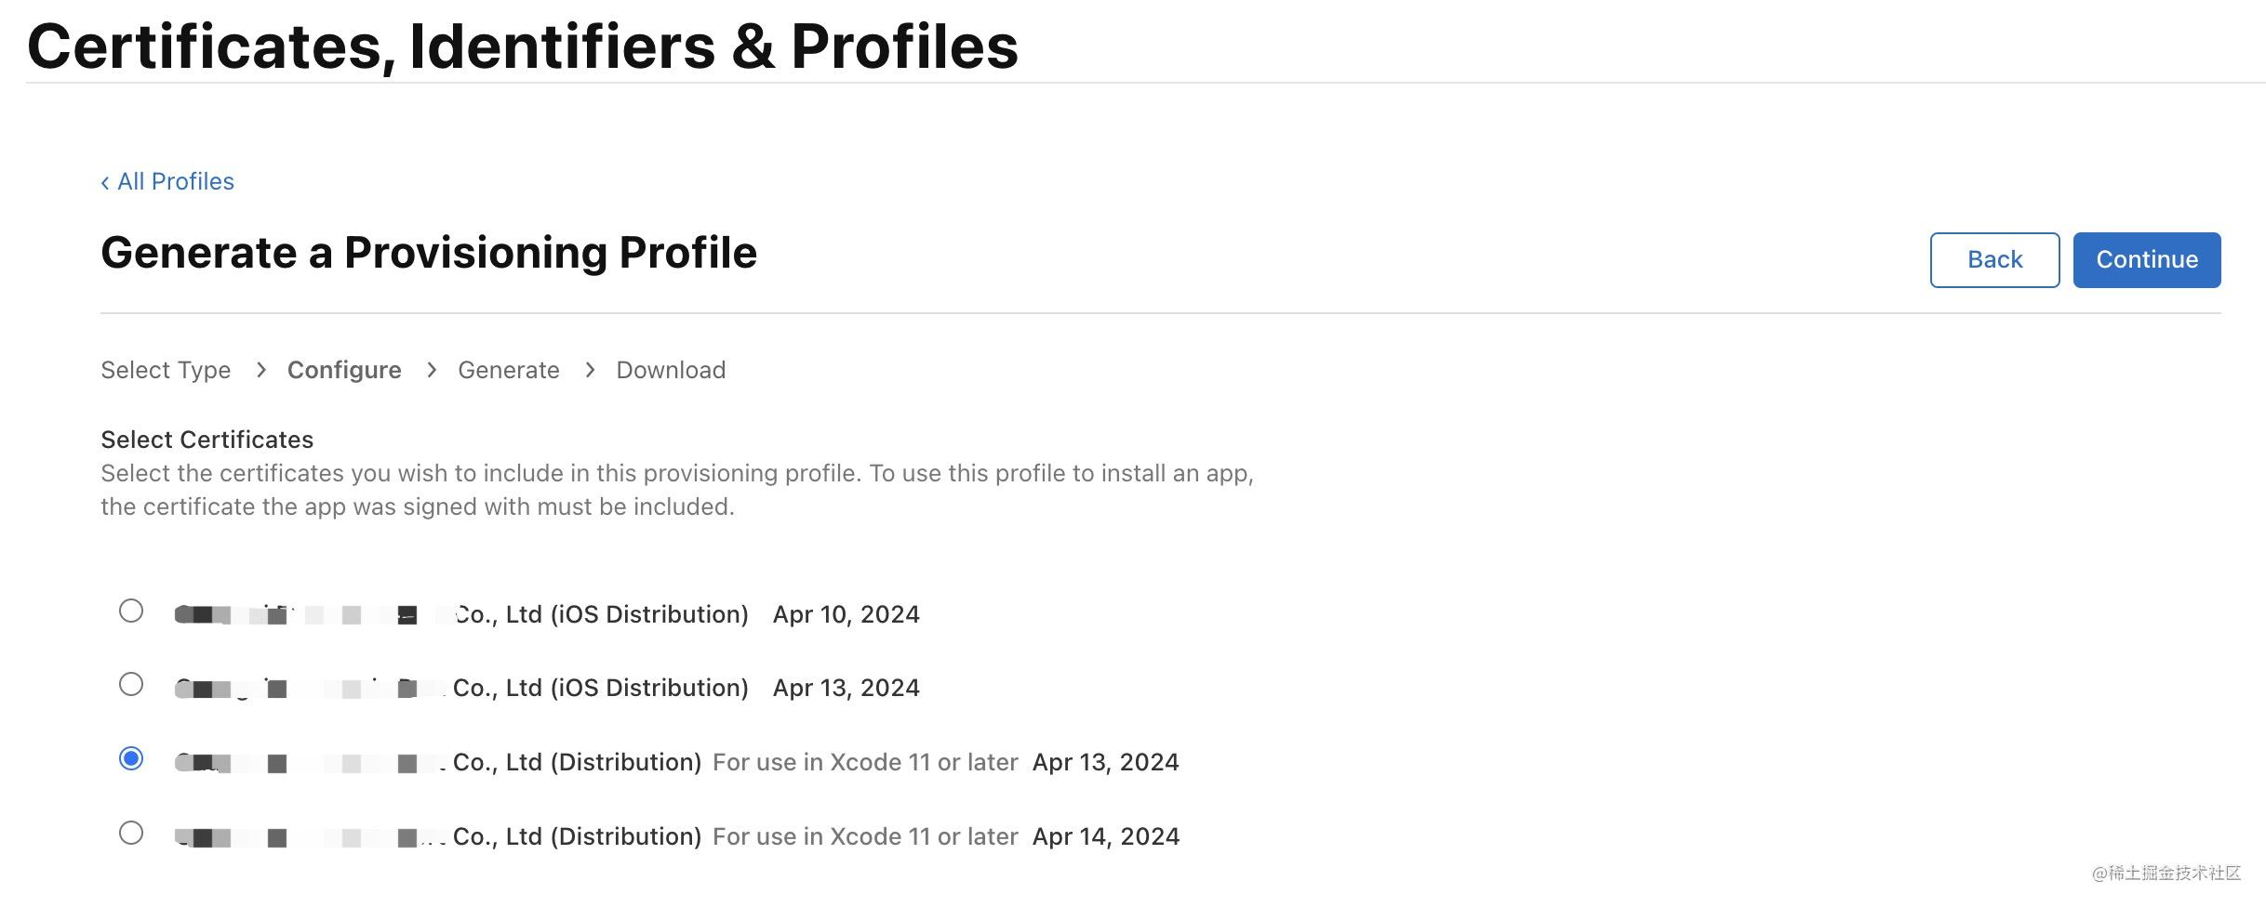The image size is (2266, 907).
Task: Click the 'Apr 10, 2024' date text
Action: coord(846,614)
